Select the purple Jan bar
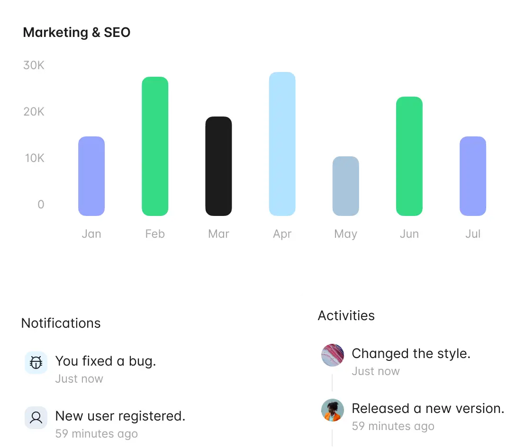Viewport: 507px width, 448px height. 91,176
